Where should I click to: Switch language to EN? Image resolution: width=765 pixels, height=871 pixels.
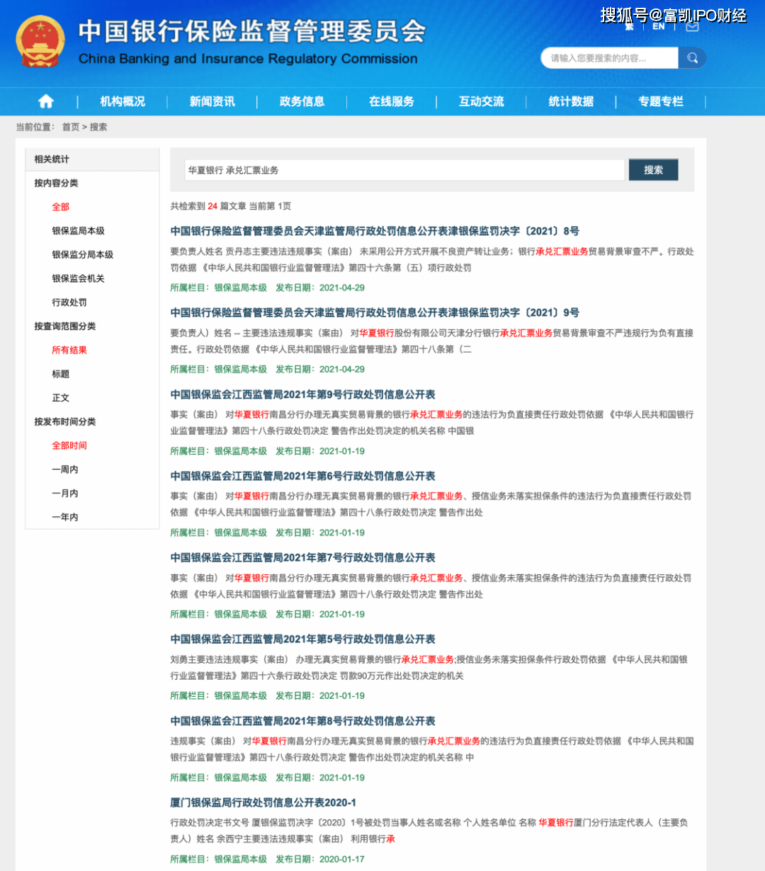pyautogui.click(x=659, y=26)
